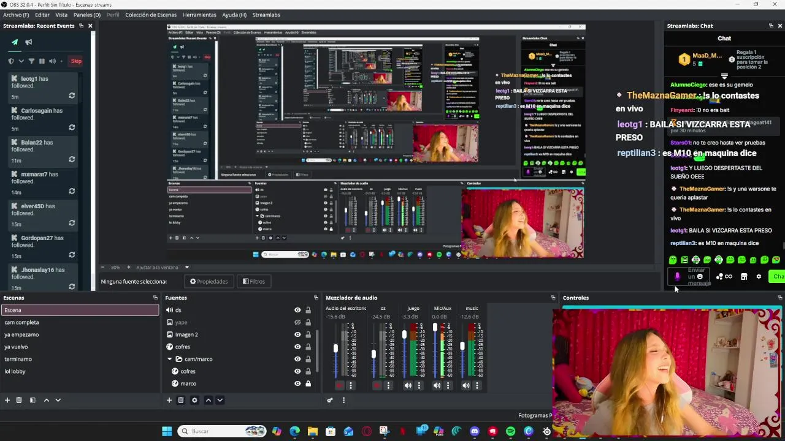Replay the Balan22 follow alert
This screenshot has height=441, width=785.
pos(72,159)
